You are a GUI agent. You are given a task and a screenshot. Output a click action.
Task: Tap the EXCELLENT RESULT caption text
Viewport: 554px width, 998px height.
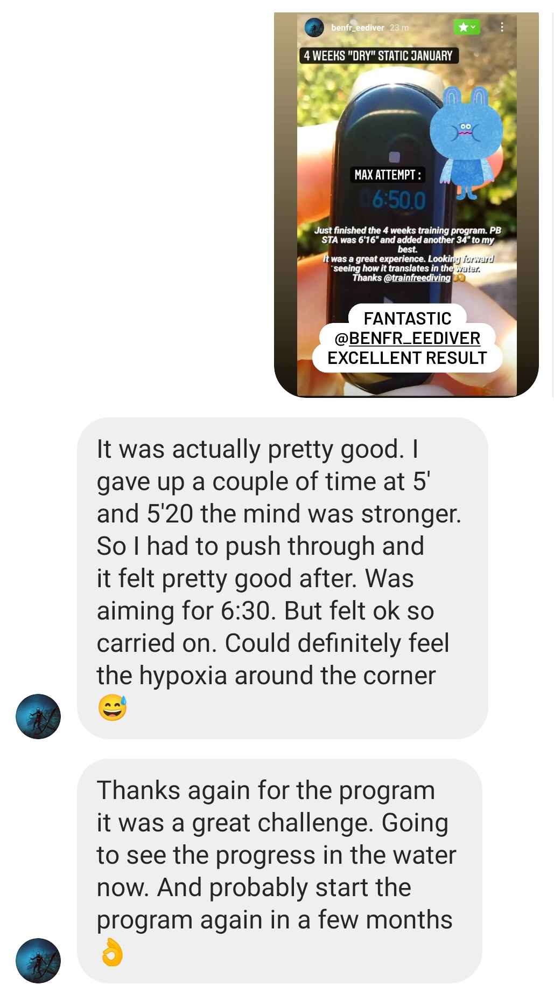click(407, 358)
